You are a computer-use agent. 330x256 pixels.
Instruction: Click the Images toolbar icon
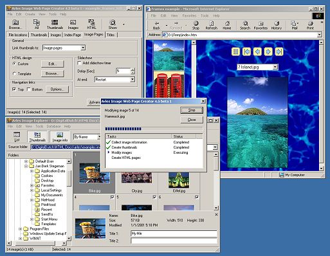point(73,24)
